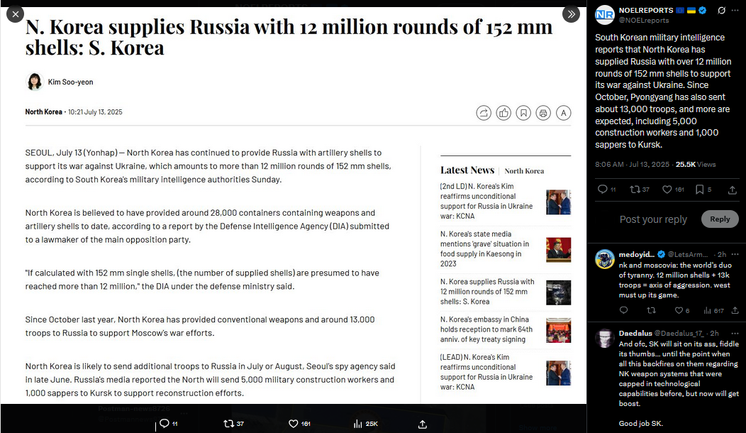The width and height of the screenshot is (746, 433).
Task: Click the medoyid username
Action: point(637,254)
